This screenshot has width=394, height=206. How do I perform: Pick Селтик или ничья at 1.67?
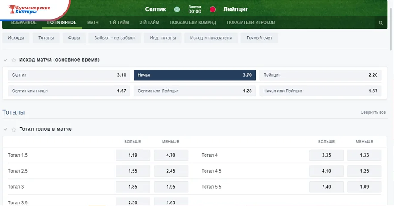click(69, 91)
